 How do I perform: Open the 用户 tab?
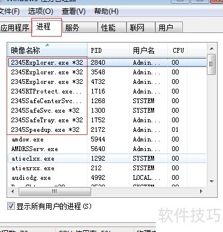(x=169, y=28)
